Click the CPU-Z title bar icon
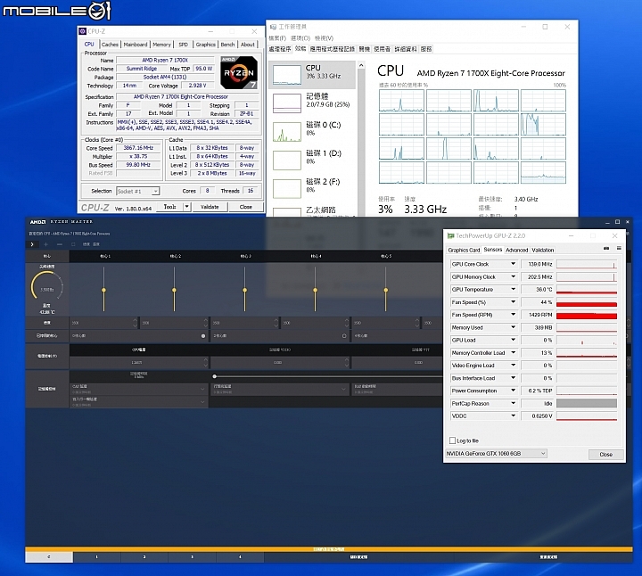 [82, 31]
